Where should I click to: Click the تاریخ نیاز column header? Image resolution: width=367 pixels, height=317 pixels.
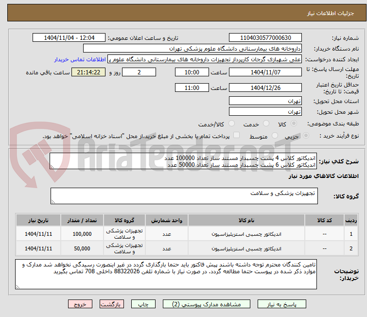click(38, 220)
